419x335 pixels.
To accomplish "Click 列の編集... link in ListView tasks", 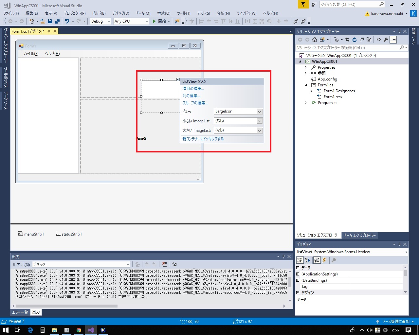I will (x=191, y=96).
